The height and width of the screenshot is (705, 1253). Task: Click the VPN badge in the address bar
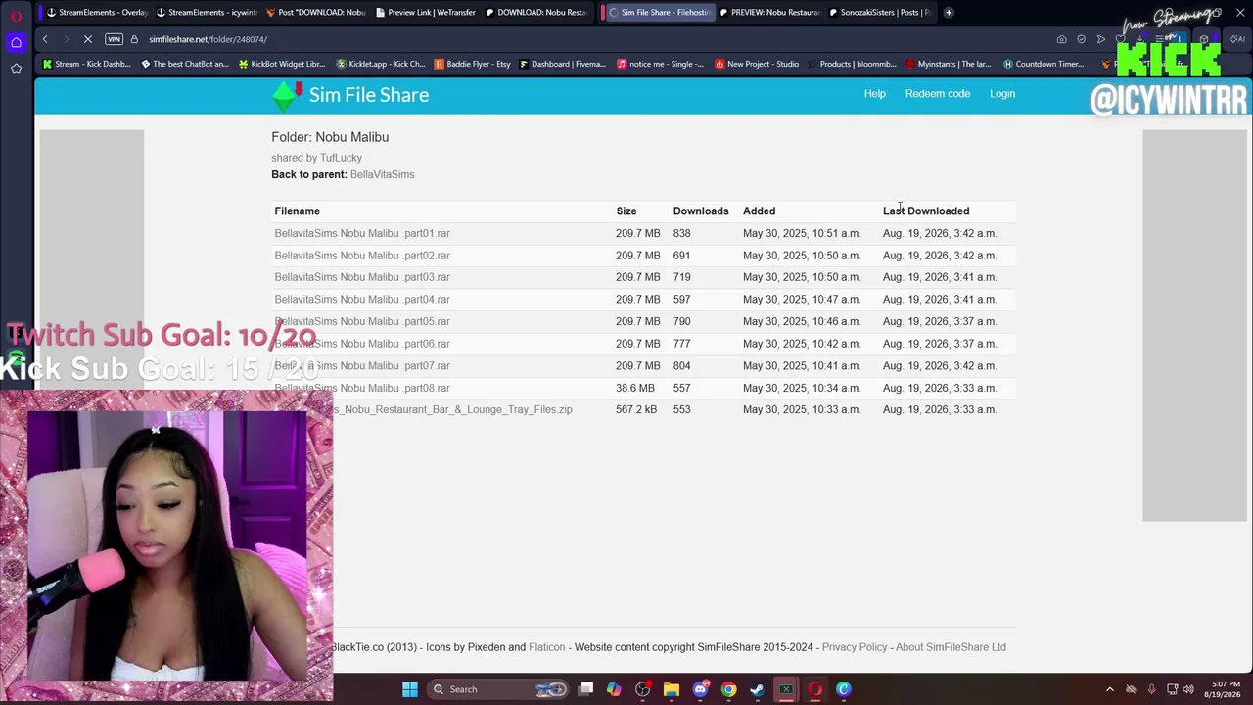click(x=115, y=39)
